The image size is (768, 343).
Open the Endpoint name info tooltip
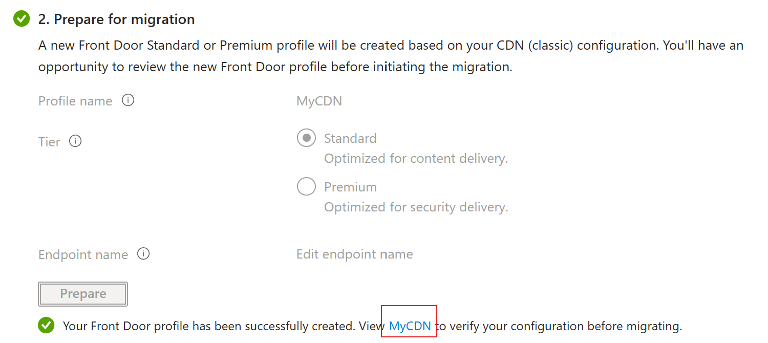tap(143, 253)
